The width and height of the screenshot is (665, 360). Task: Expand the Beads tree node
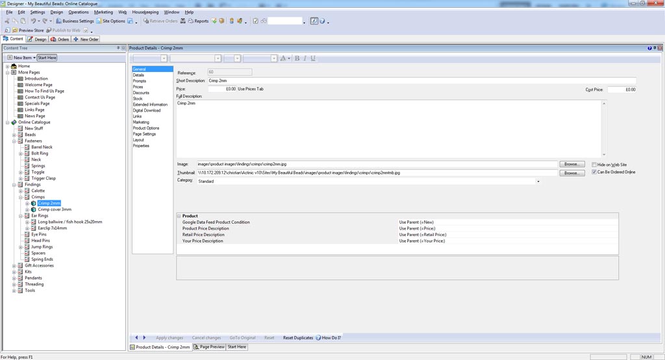14,135
